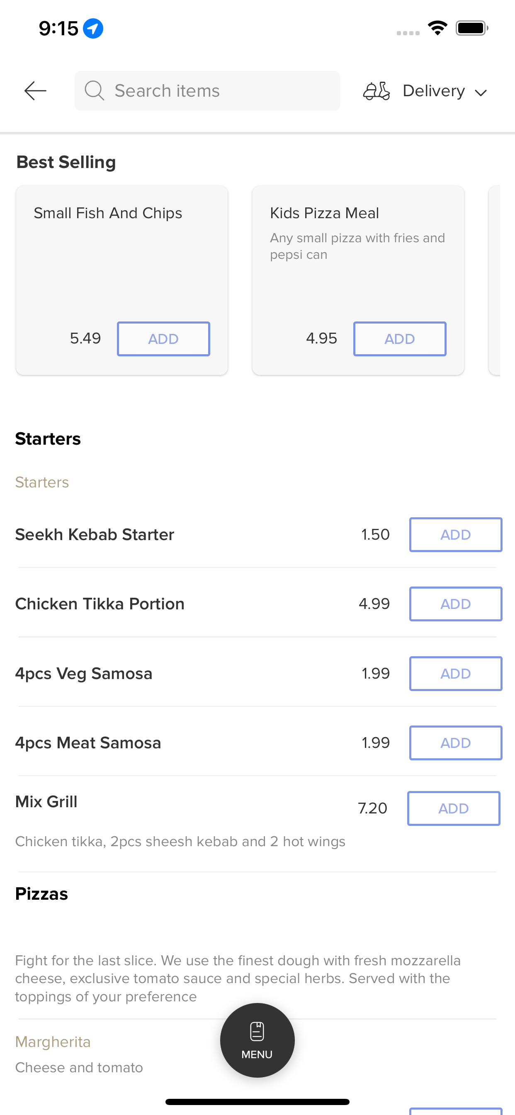Click the search magnifier icon

point(94,91)
